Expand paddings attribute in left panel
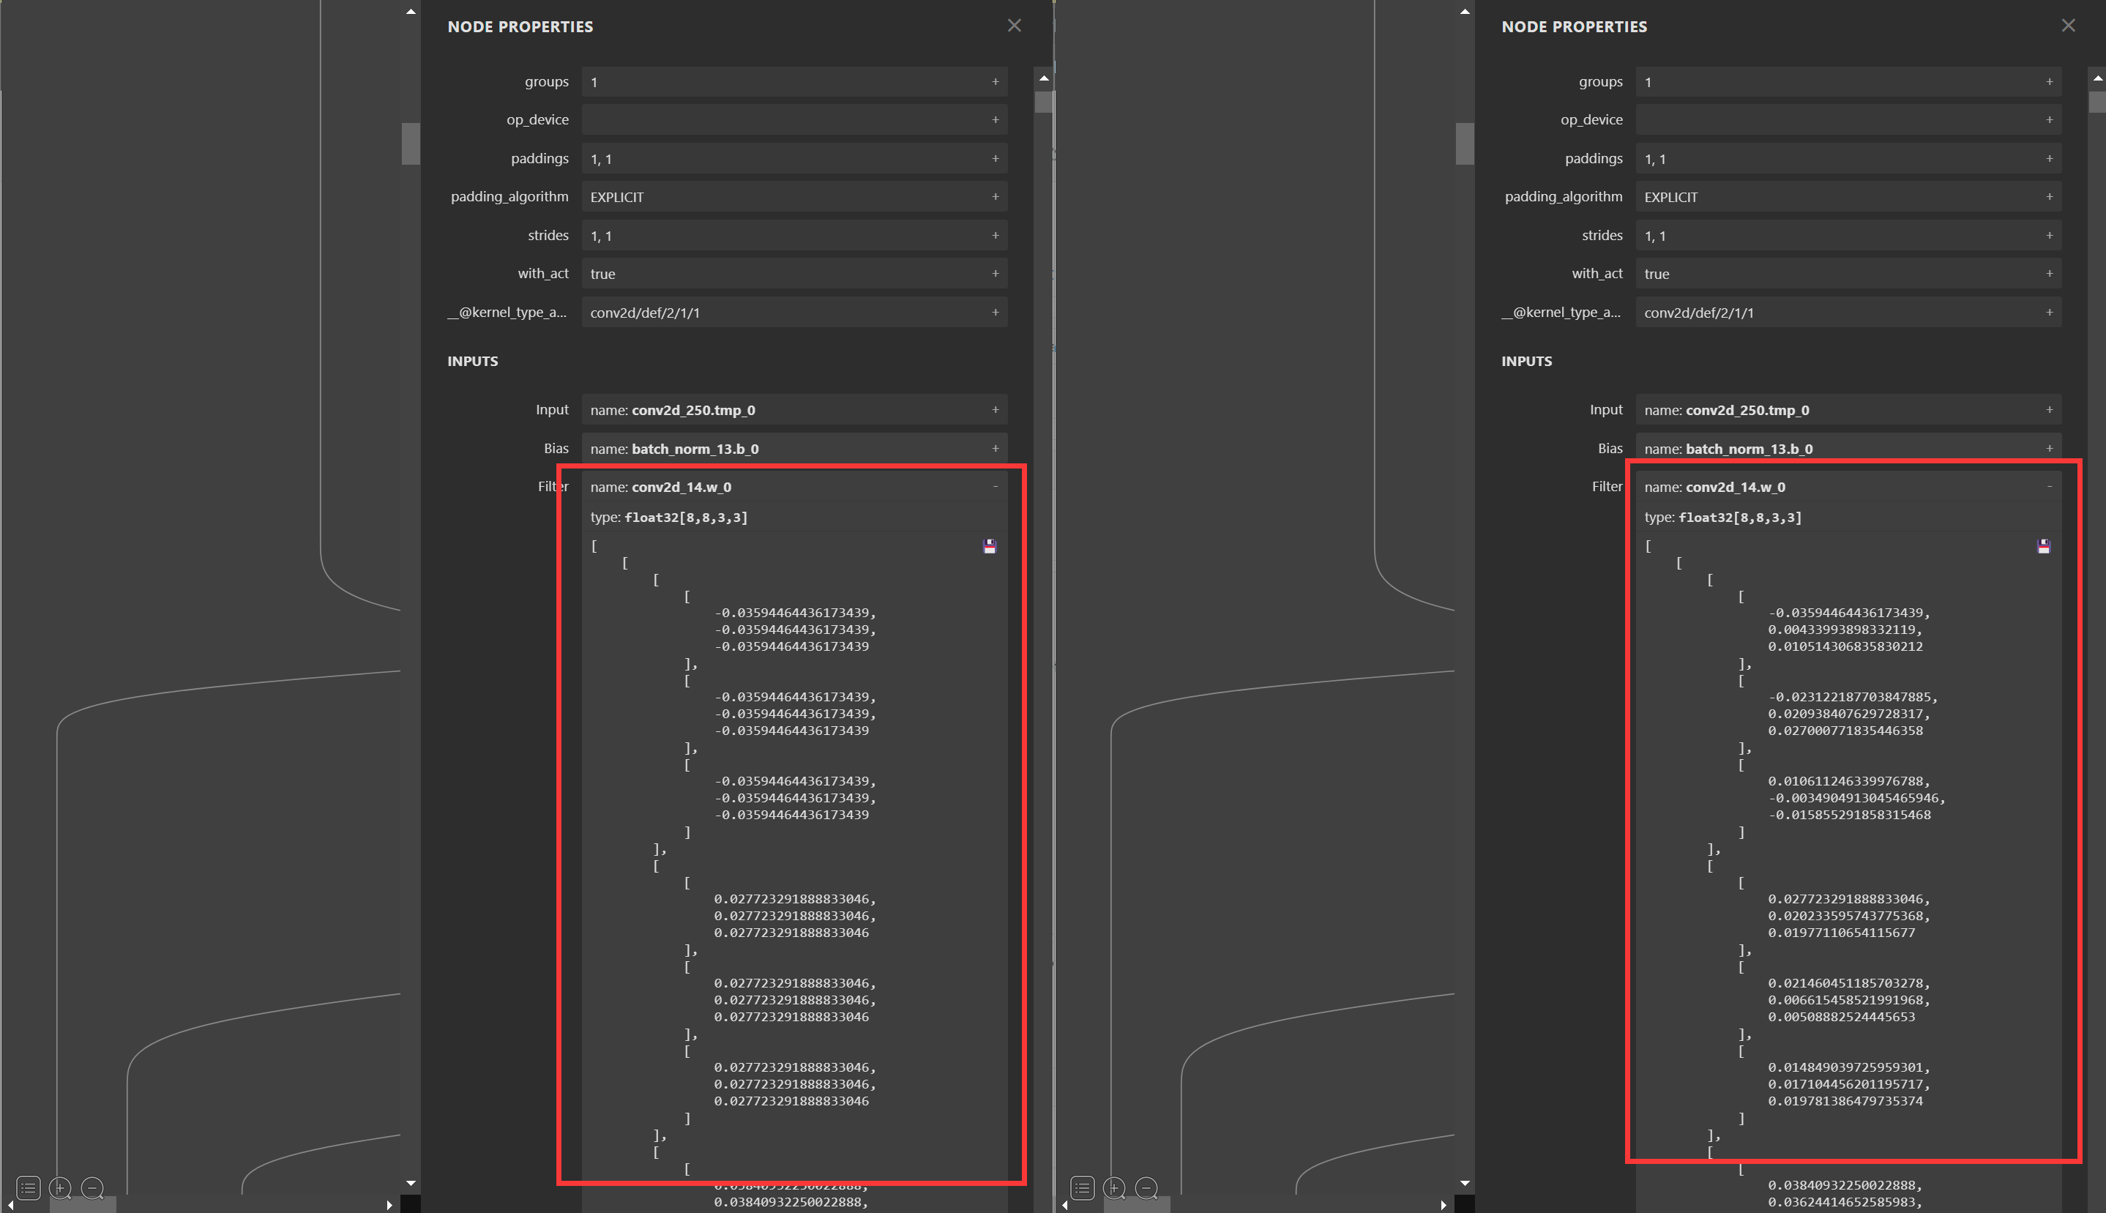2106x1213 pixels. 995,158
